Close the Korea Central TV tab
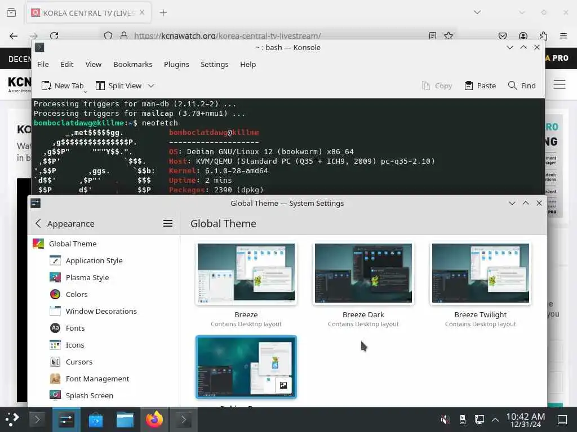The height and width of the screenshot is (432, 577). 142,12
